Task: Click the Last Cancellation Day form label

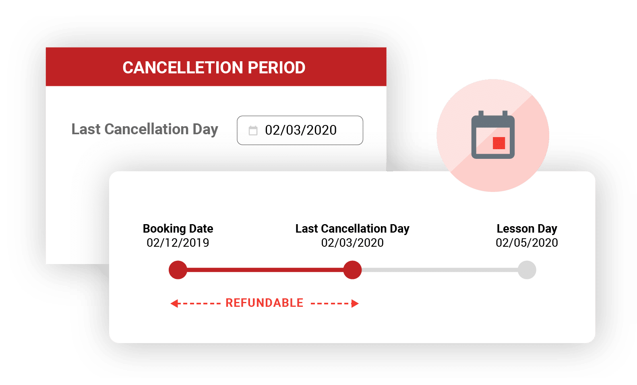Action: pyautogui.click(x=145, y=129)
